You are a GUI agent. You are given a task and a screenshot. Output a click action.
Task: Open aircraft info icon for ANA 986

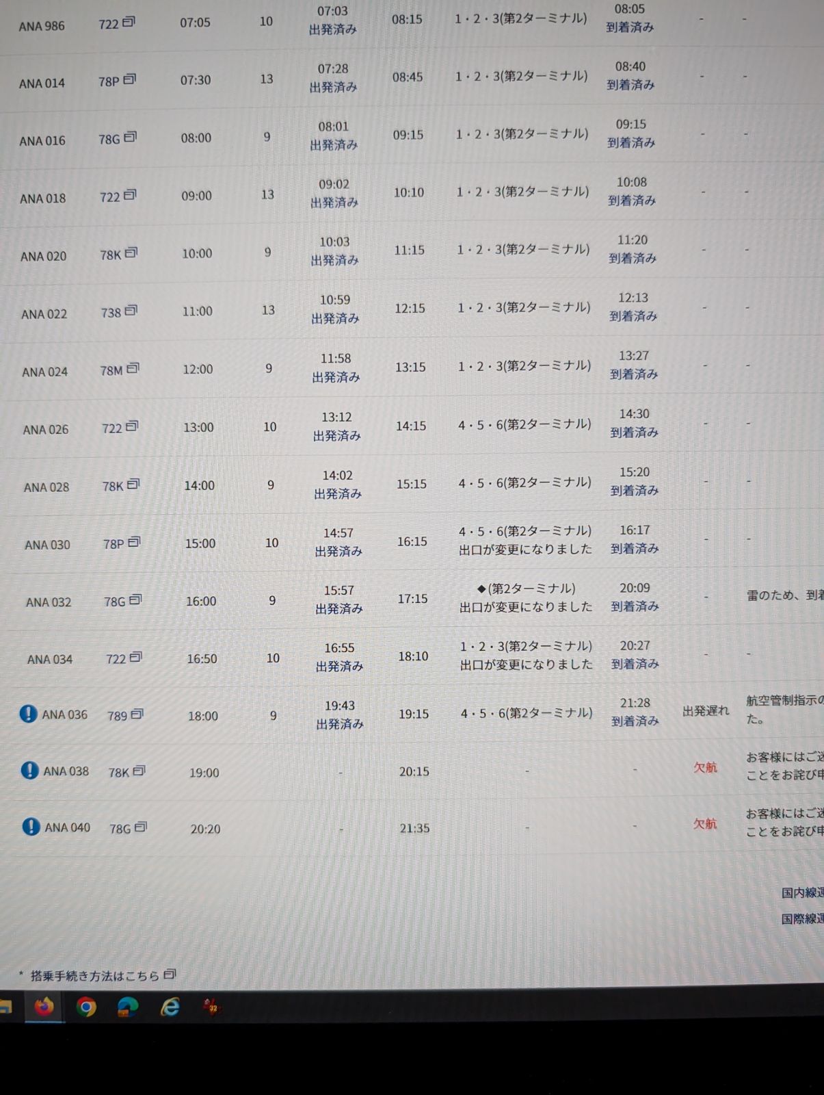[129, 22]
